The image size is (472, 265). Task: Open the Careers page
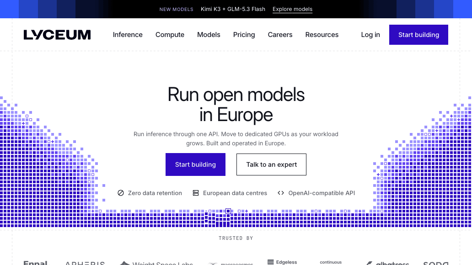[x=280, y=35]
